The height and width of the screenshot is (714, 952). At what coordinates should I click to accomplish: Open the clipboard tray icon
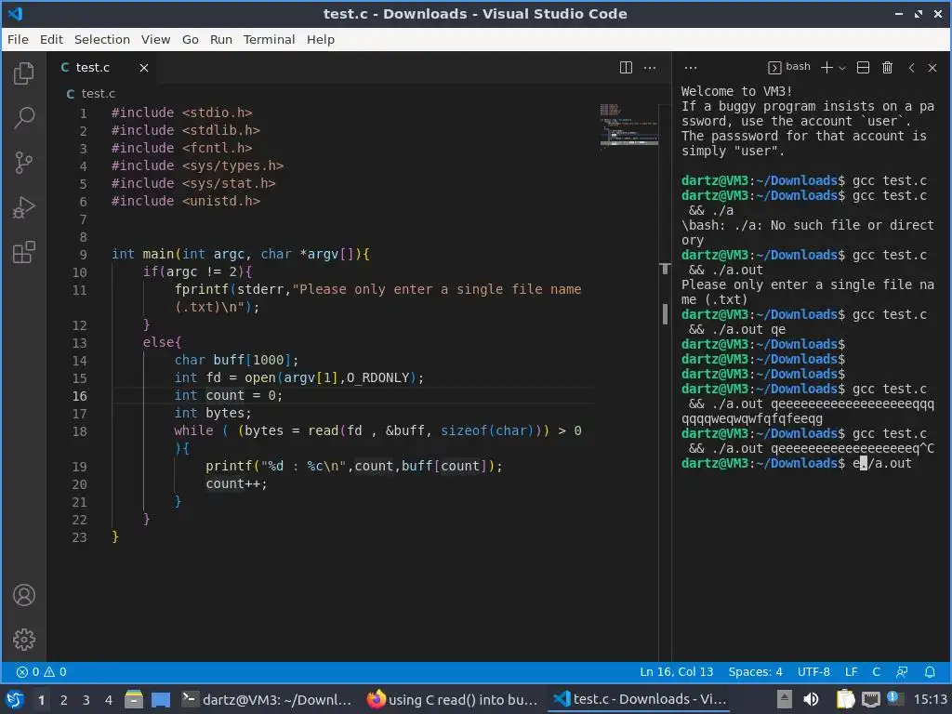tap(844, 699)
